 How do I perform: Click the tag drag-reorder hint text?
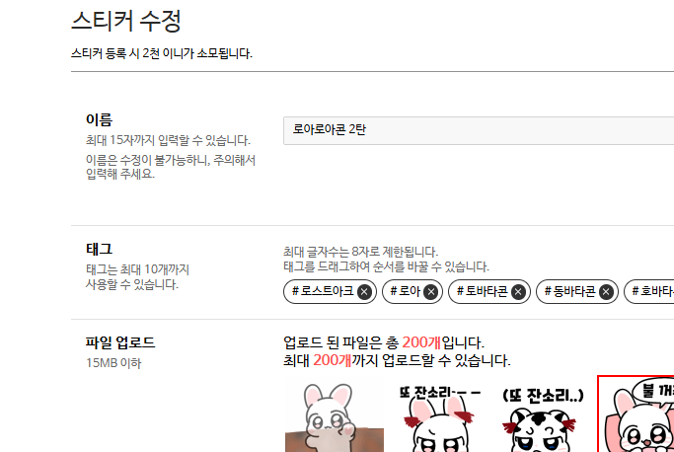pyautogui.click(x=386, y=266)
